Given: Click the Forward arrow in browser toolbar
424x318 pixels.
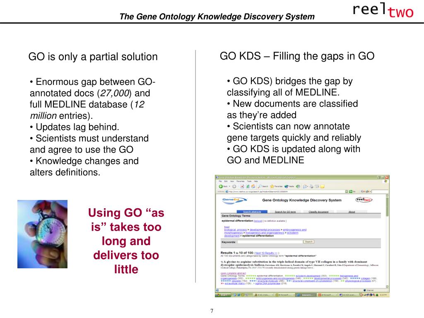Looking at the screenshot, I should click(234, 186).
